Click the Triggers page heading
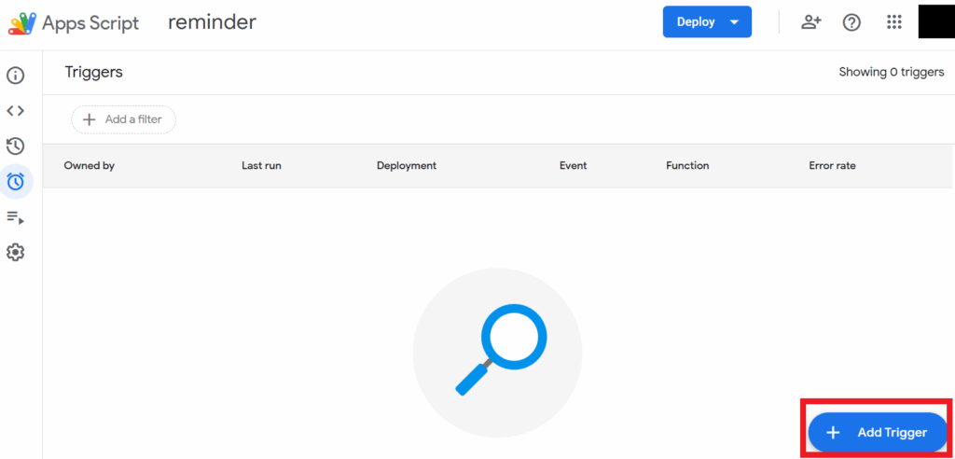955x459 pixels. click(x=94, y=73)
